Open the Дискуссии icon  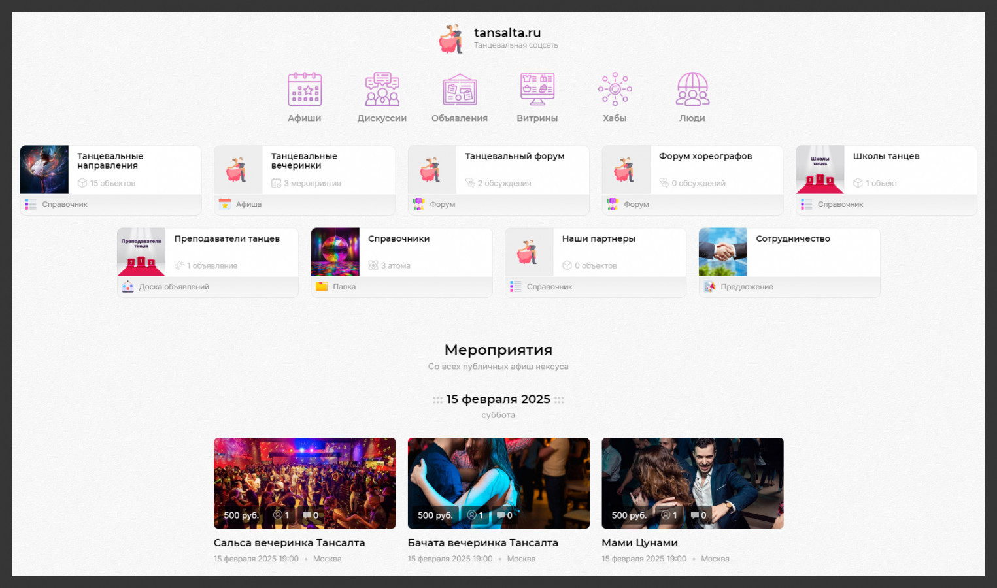(382, 90)
